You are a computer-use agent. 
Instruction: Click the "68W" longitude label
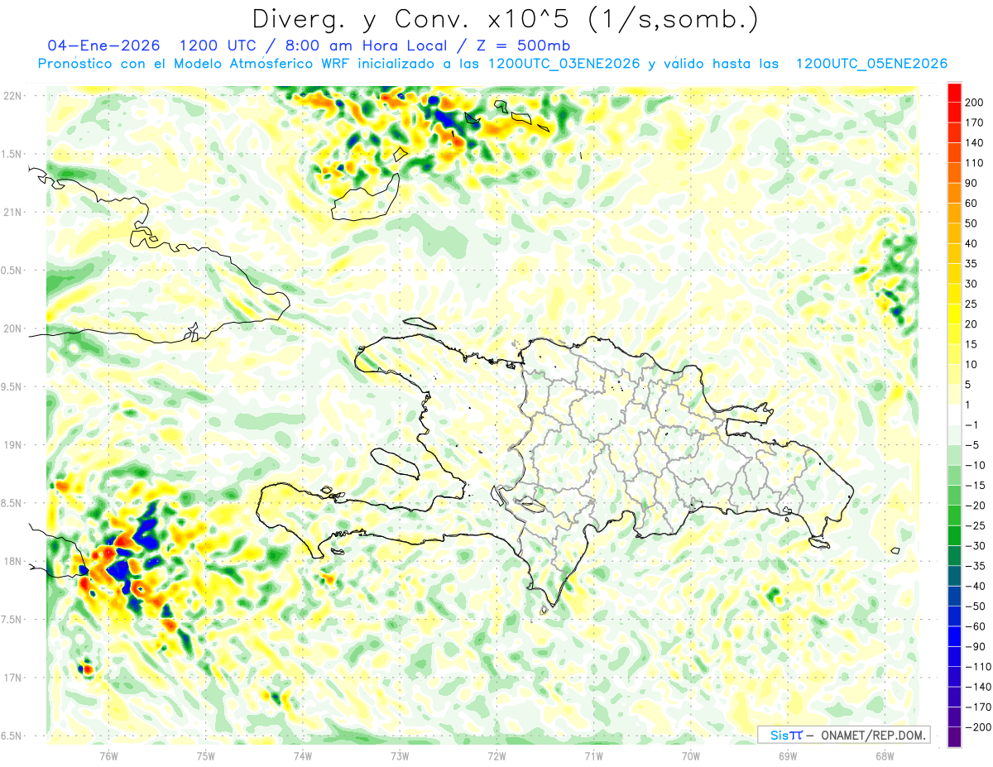pos(885,755)
